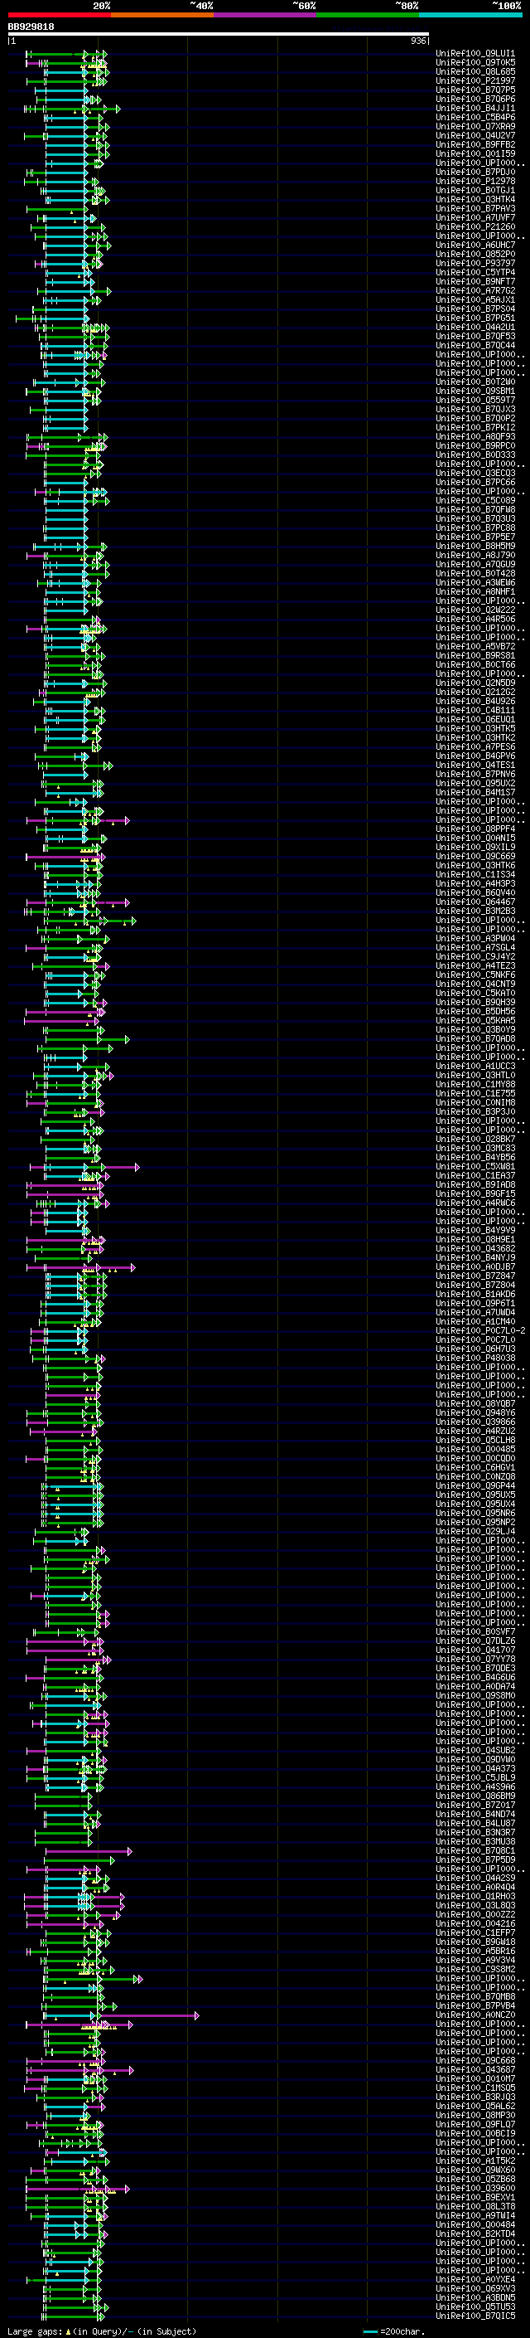The image size is (530, 2338).
Task: Open the UniRef100_Q28BK7 label
Action: (475, 1139)
